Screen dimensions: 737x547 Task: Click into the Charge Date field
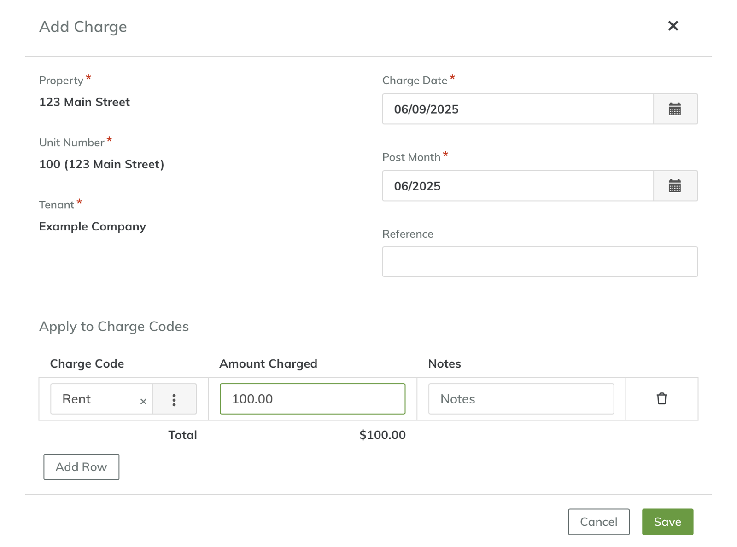[517, 109]
